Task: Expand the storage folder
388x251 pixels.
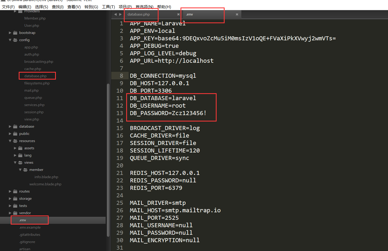Action: point(10,199)
